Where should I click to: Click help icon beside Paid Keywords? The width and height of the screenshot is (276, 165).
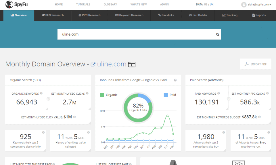click(x=218, y=93)
